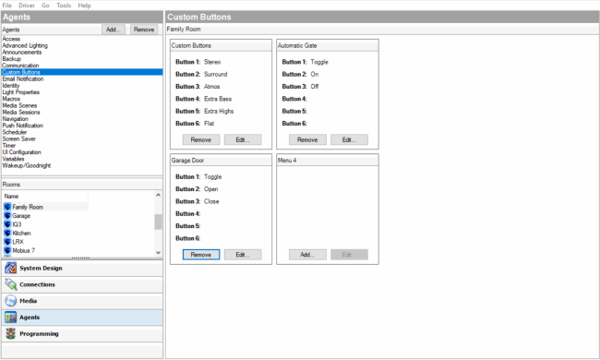Select the Custom Buttons agent
Screen dimensions: 600x360
coord(82,72)
